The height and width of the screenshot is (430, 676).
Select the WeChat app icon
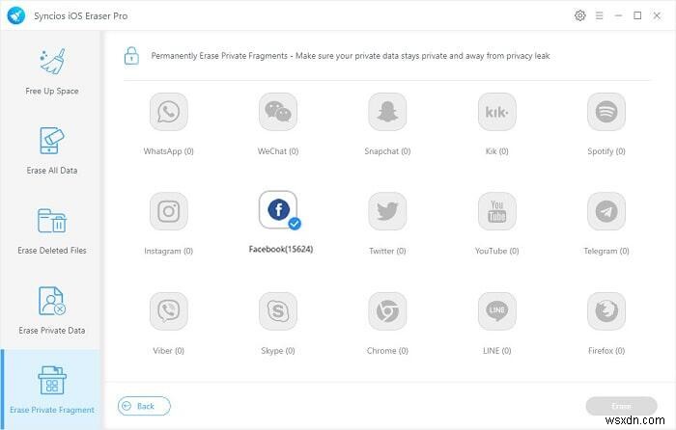278,112
